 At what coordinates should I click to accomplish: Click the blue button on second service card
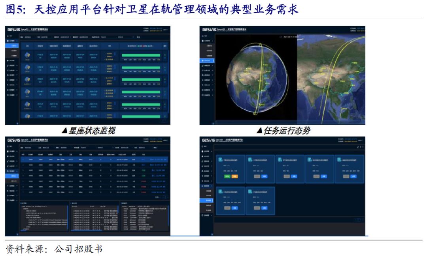pos(264,176)
